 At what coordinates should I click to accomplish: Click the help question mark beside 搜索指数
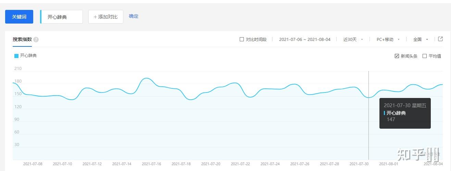(x=36, y=40)
